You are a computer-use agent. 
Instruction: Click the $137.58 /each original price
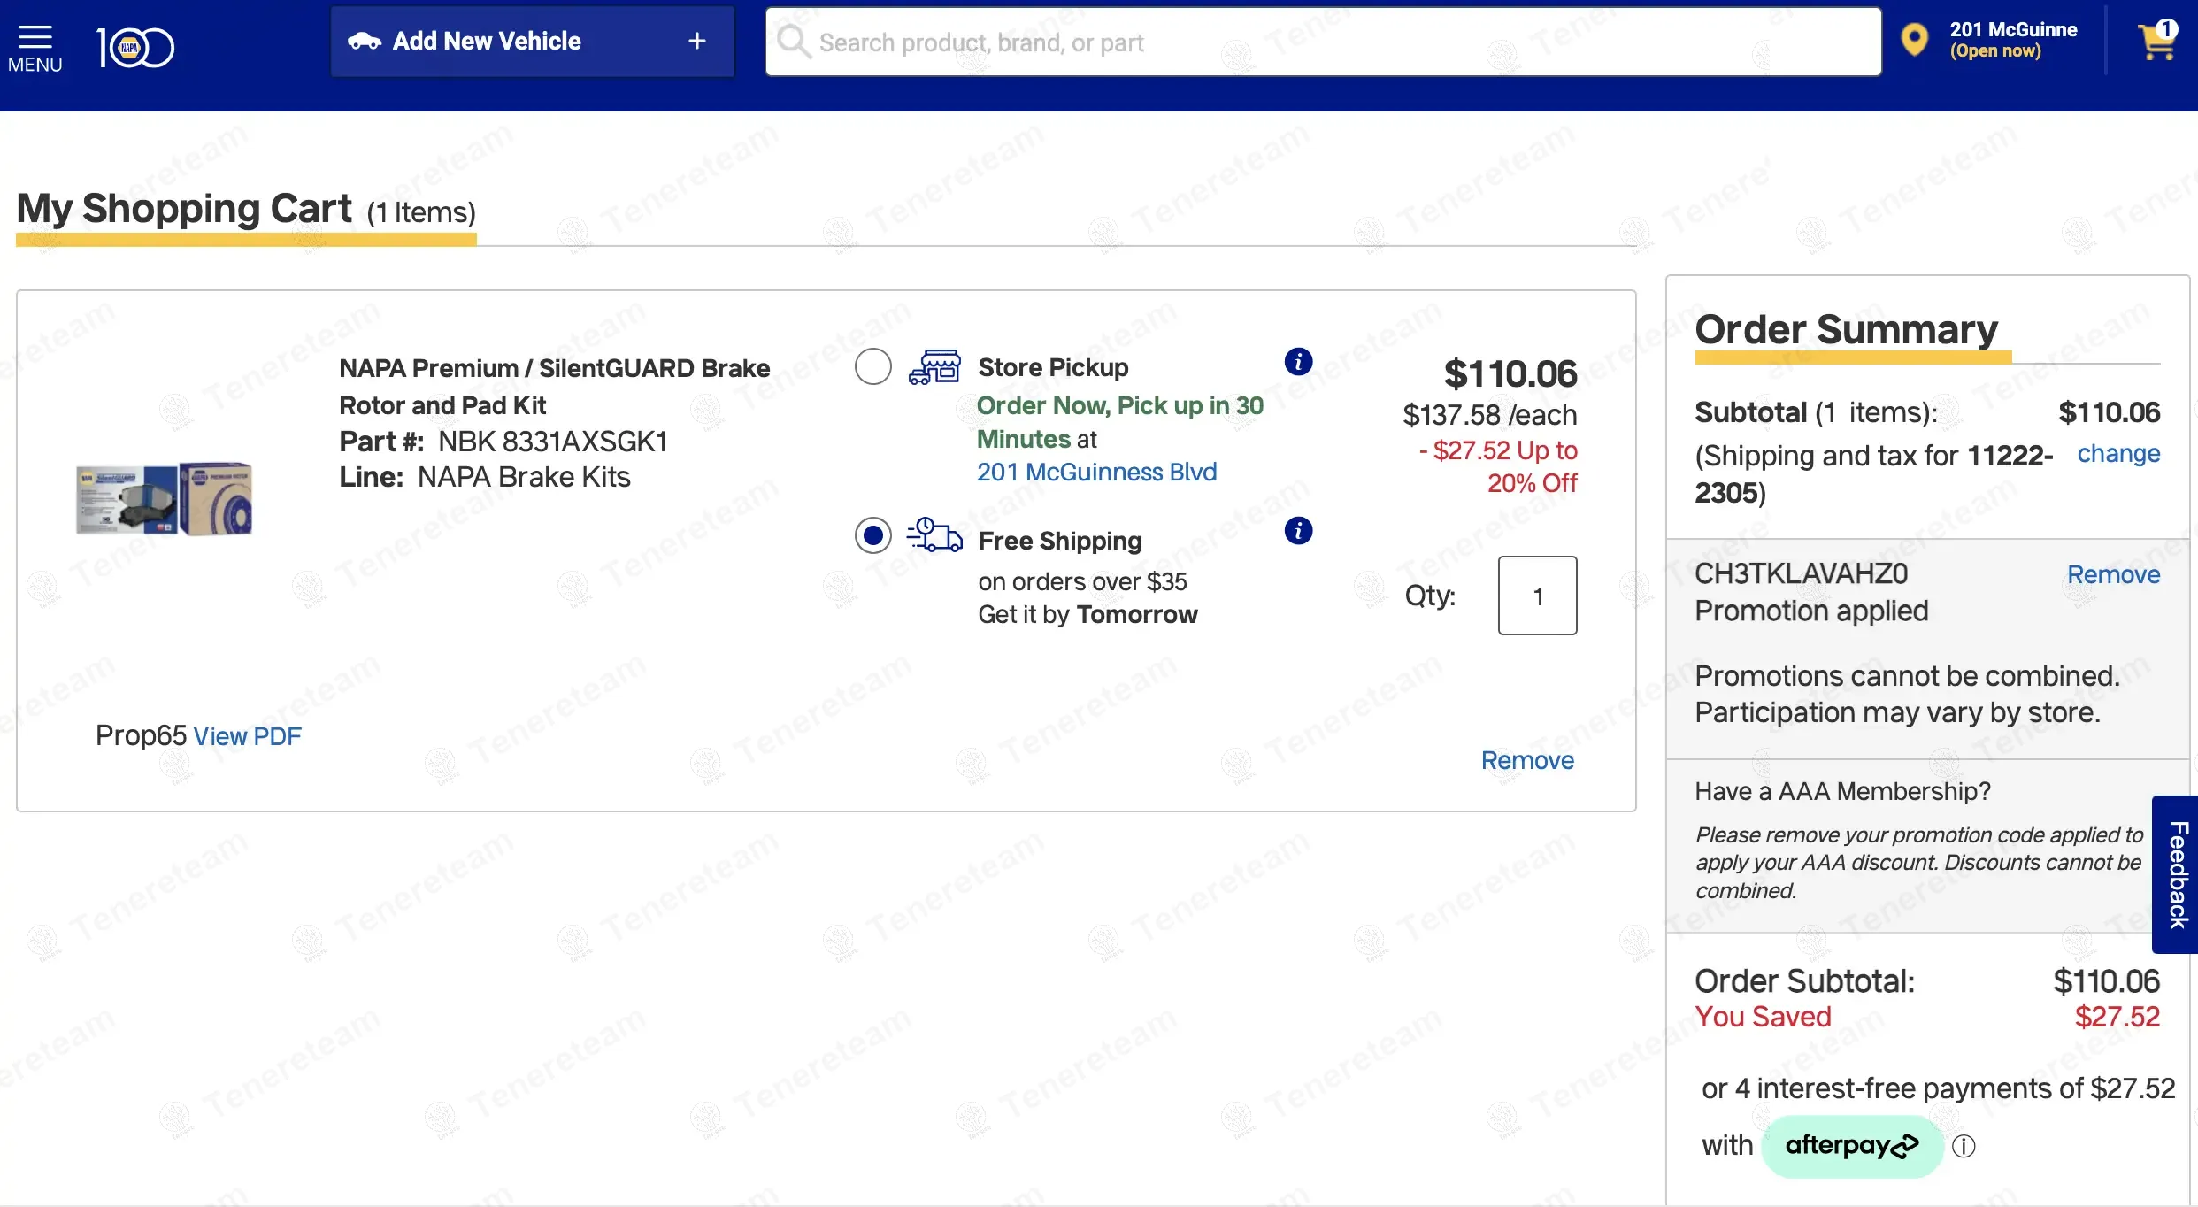[x=1490, y=414]
